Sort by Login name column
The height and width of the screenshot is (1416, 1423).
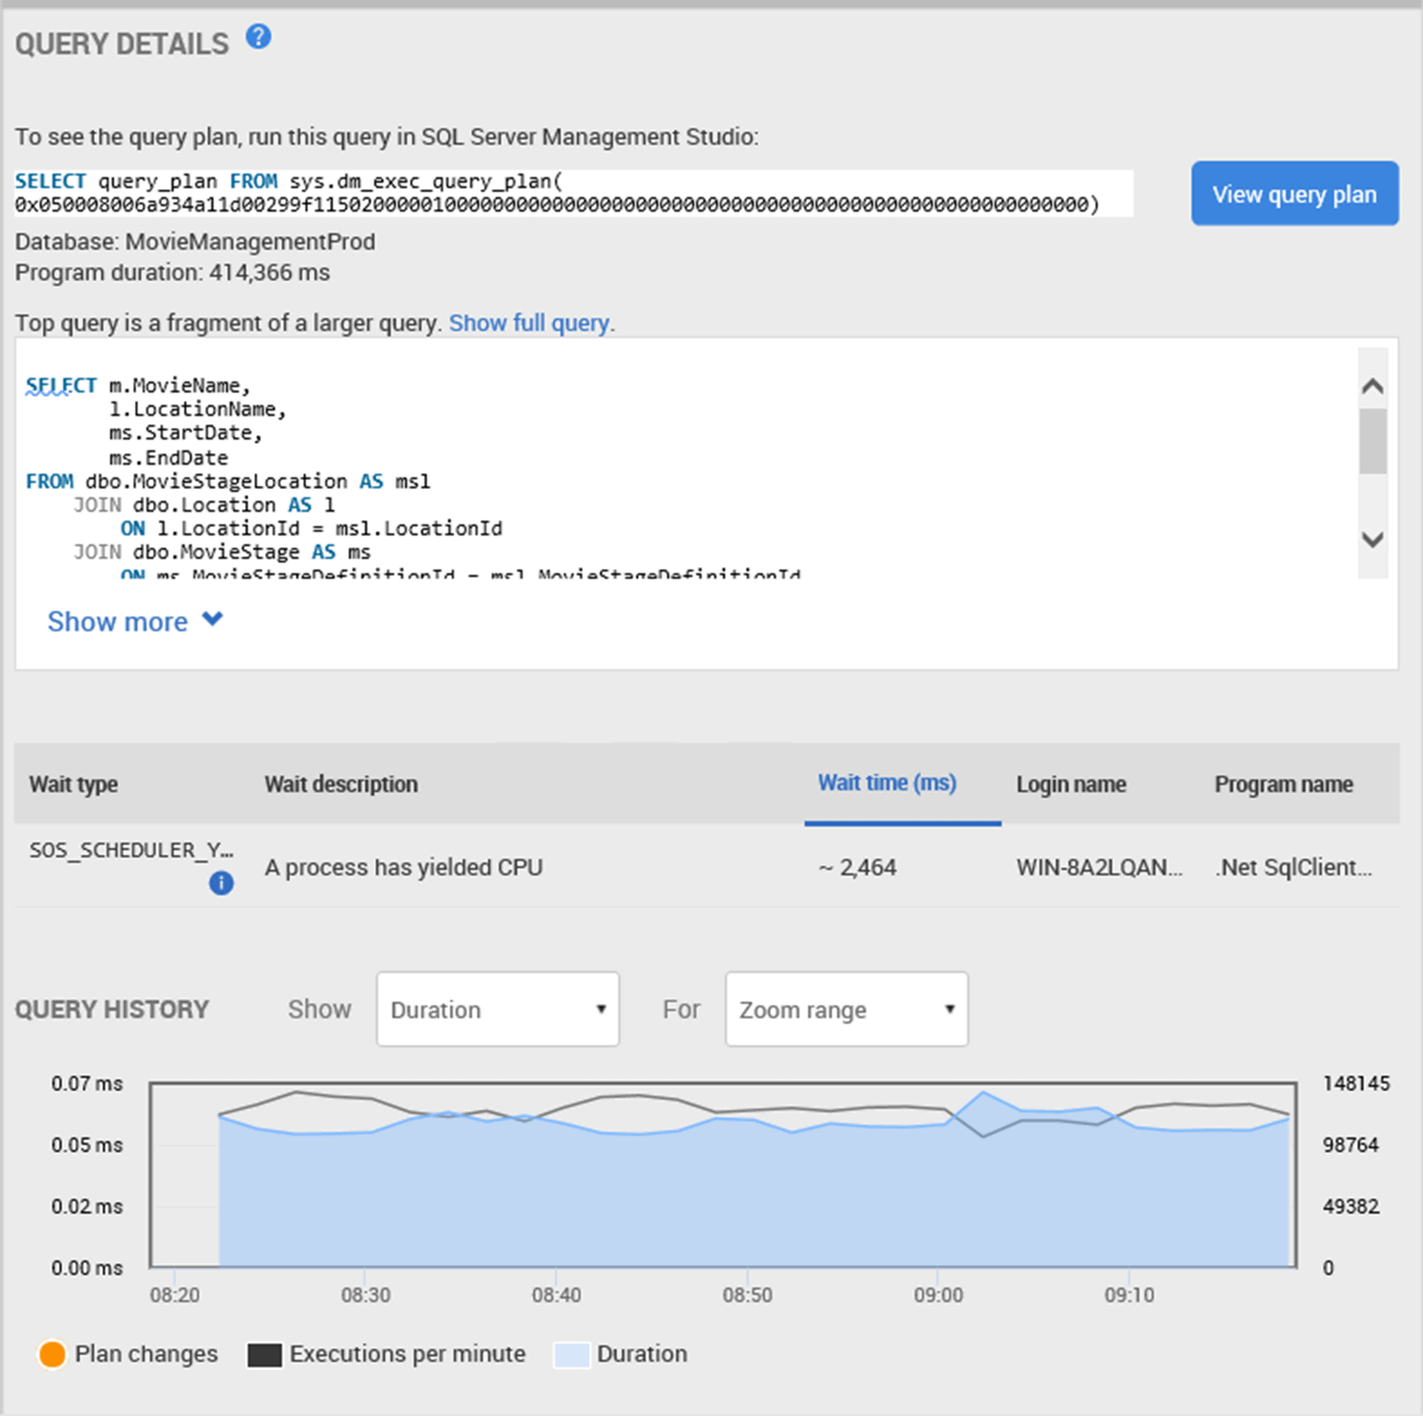tap(1071, 784)
